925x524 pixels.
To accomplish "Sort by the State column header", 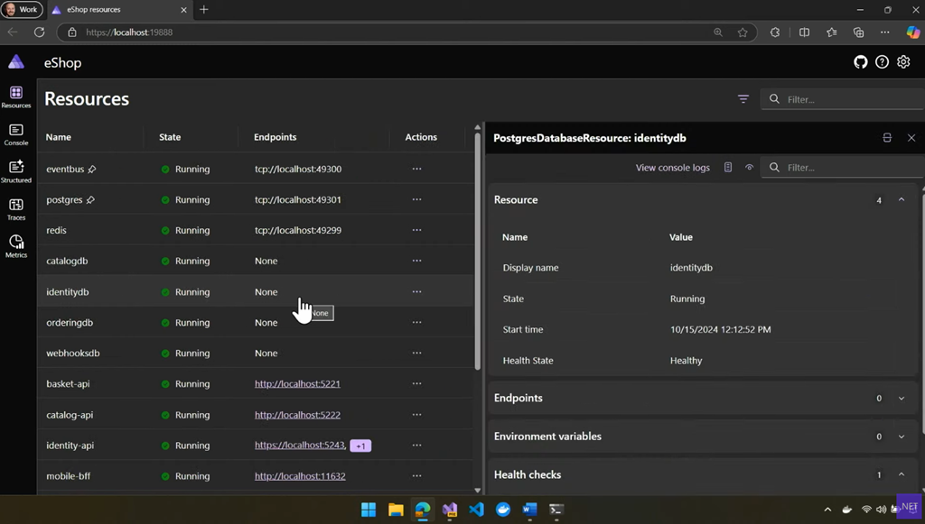I will (170, 137).
